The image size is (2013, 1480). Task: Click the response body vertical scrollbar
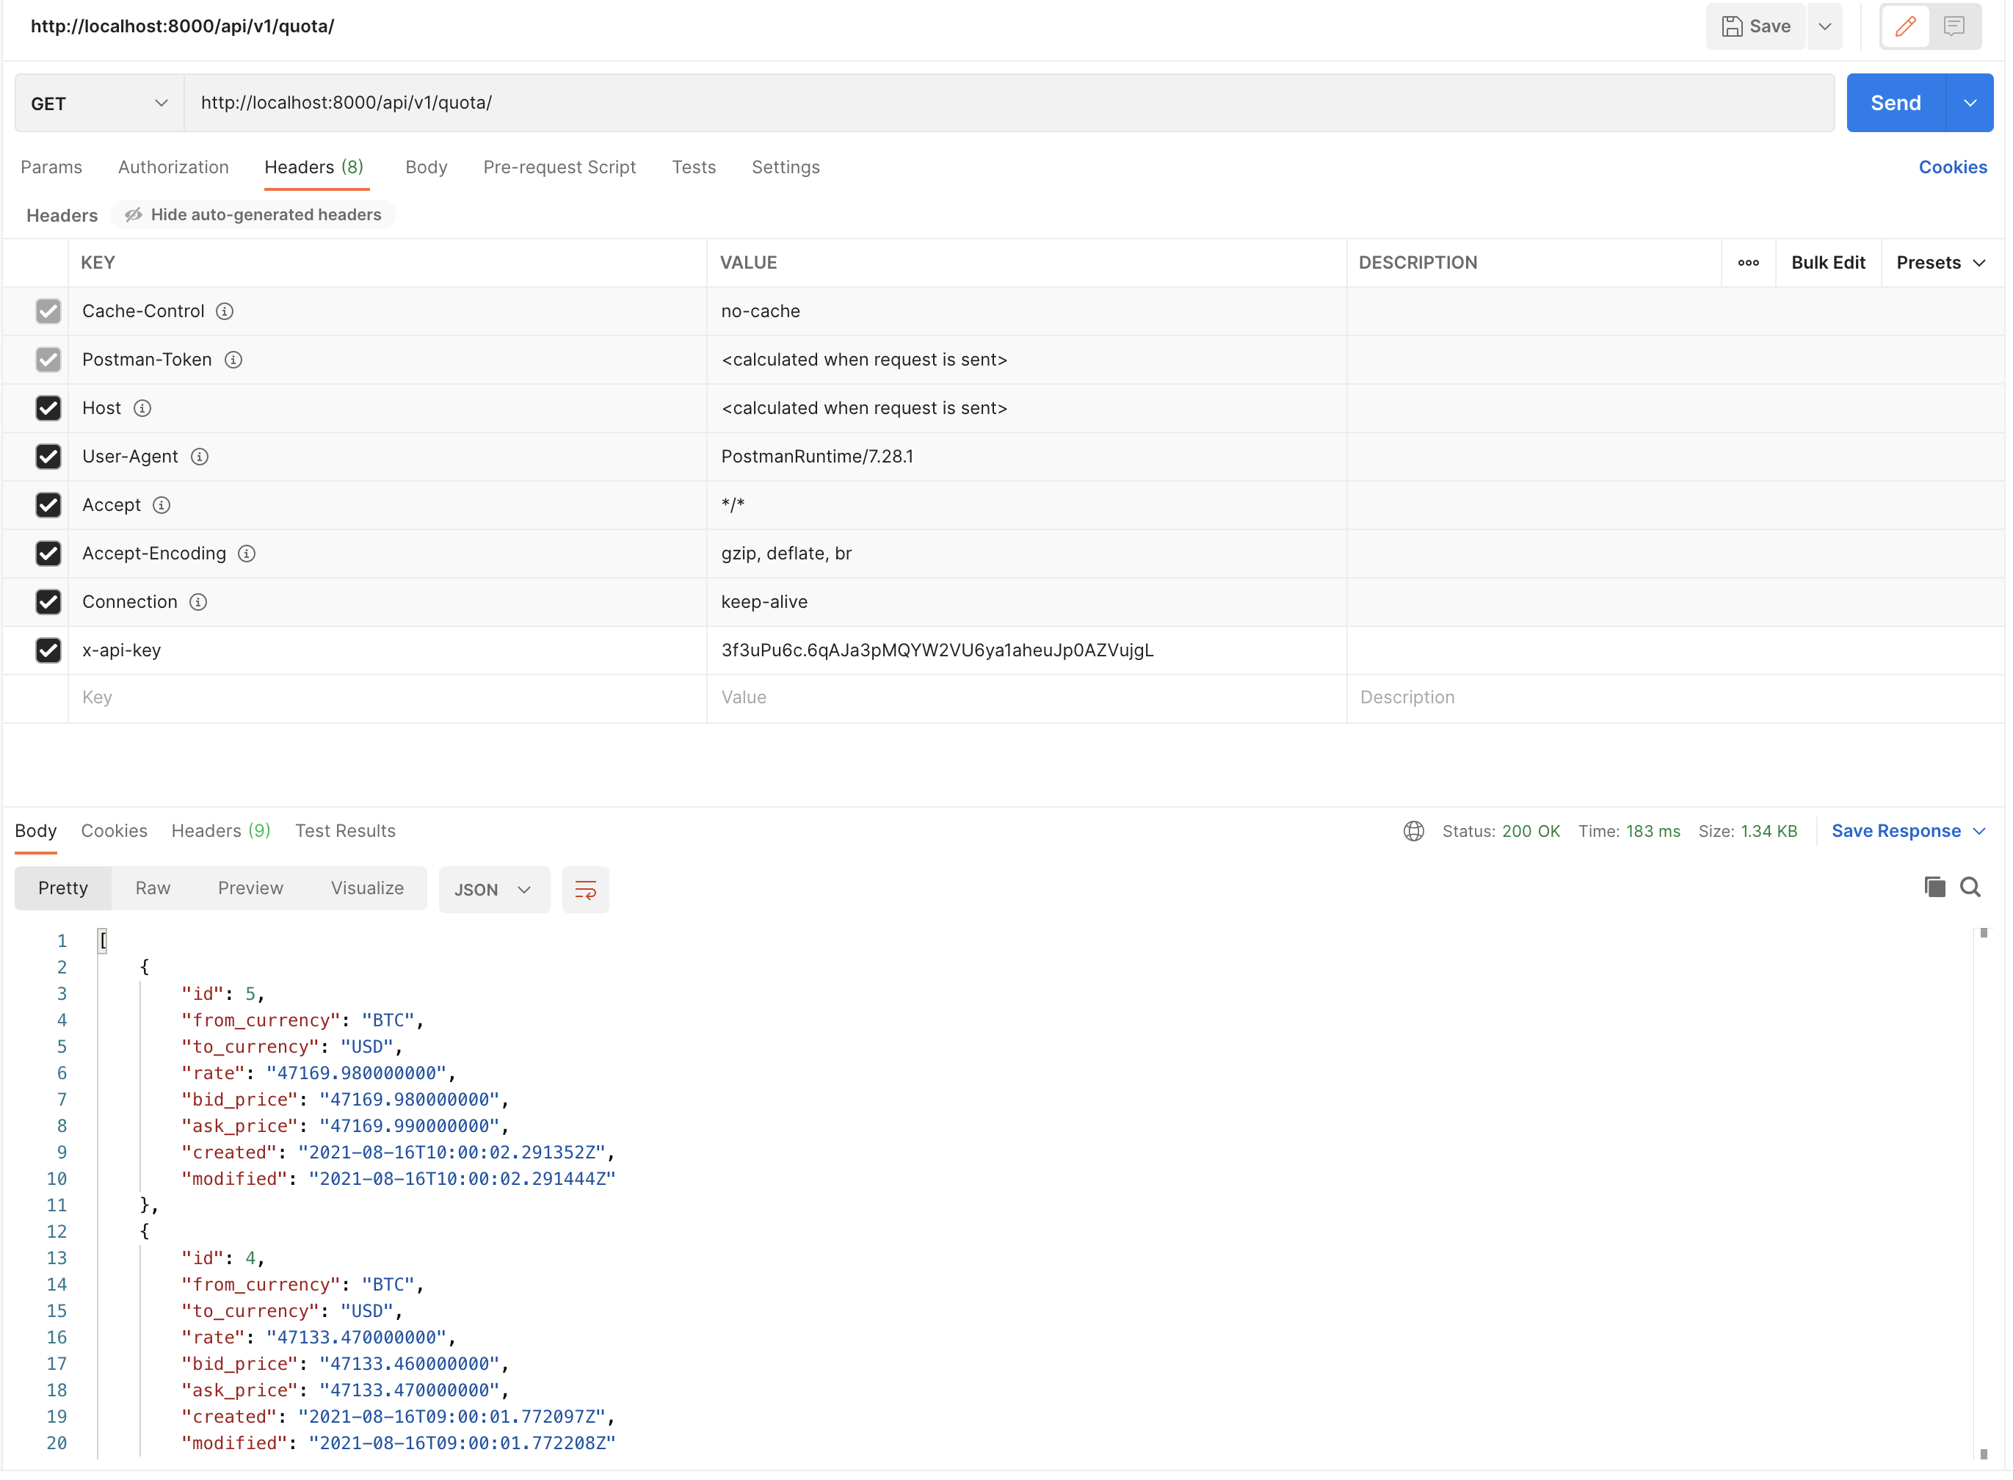click(1984, 1191)
